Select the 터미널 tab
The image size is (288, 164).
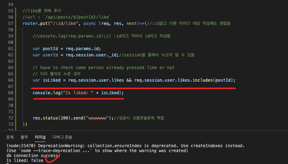[40, 137]
